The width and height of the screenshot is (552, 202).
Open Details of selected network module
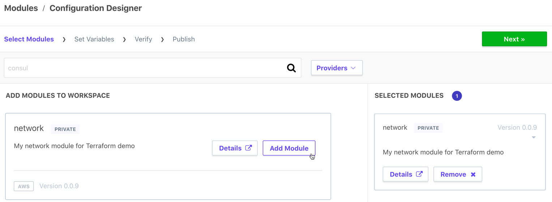click(x=405, y=174)
